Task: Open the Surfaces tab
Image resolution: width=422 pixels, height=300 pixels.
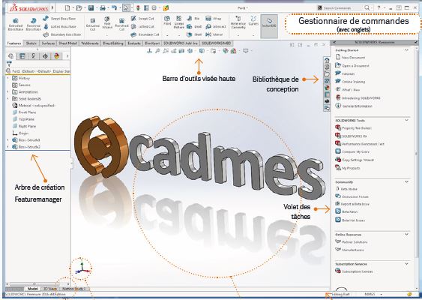Action: tap(48, 43)
